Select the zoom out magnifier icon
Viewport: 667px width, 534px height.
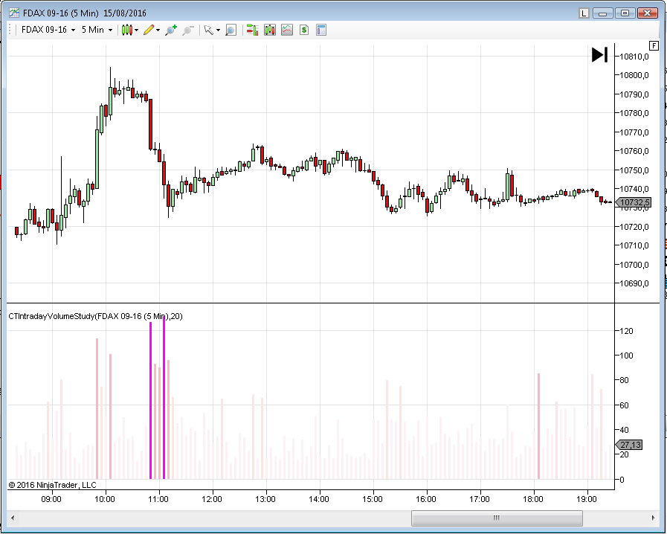coord(188,30)
